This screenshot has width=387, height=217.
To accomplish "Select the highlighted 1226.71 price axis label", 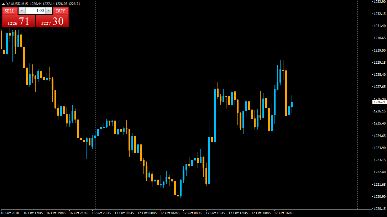I will coord(379,102).
